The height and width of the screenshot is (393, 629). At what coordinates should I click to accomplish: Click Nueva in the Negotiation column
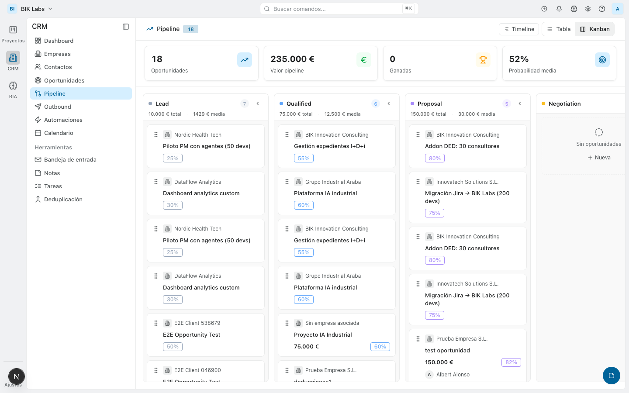tap(599, 158)
